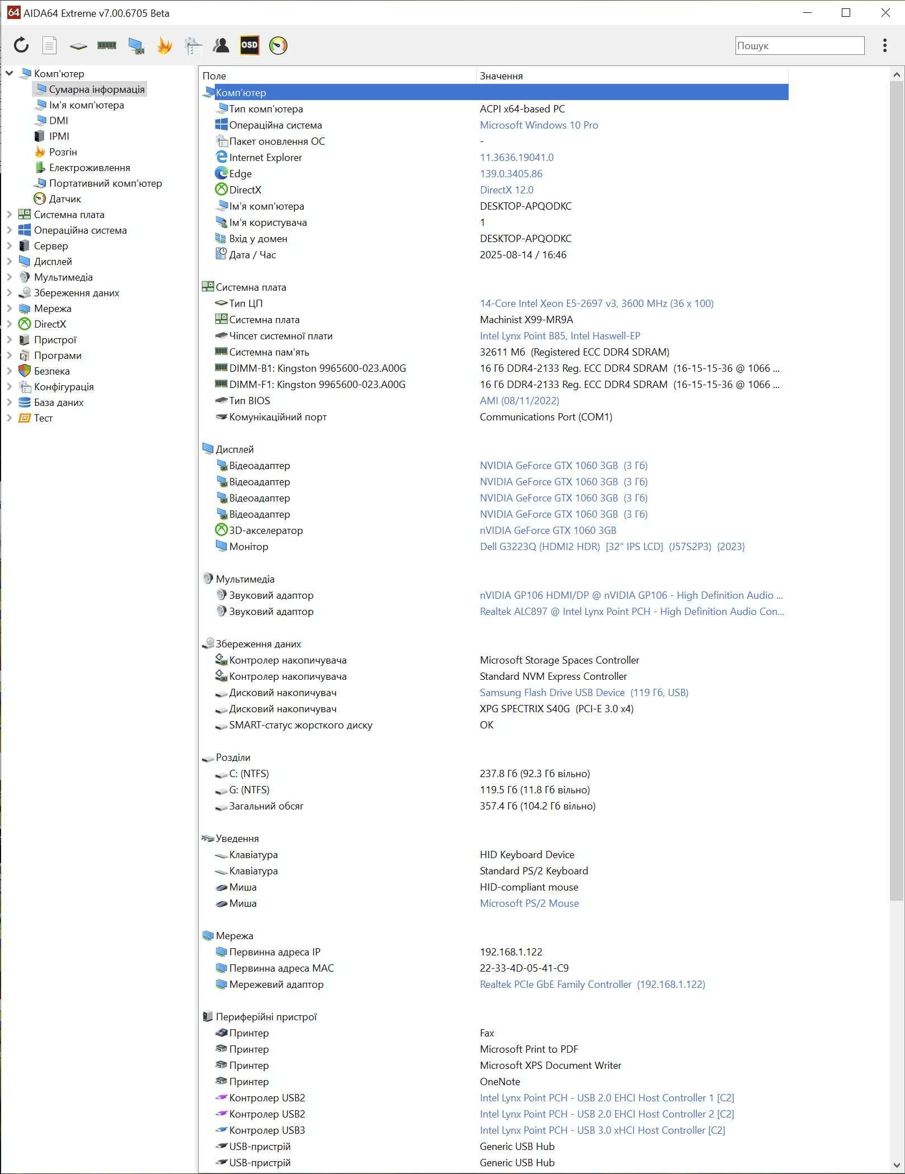Screen dimensions: 905x1174
Task: Select Пристрої in the tree
Action: [x=55, y=340]
